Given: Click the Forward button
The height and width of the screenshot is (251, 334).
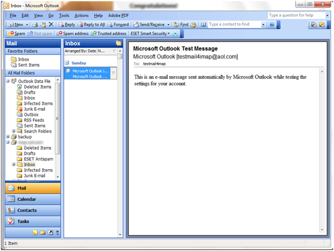Looking at the screenshot, I should click(x=118, y=24).
